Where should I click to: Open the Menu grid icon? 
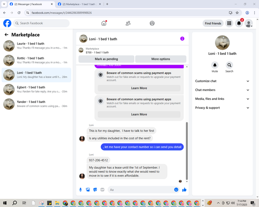click(x=229, y=23)
